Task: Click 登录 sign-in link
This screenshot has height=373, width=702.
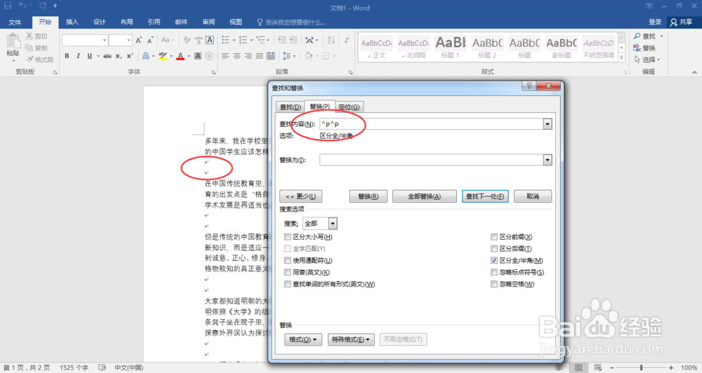Action: point(654,22)
